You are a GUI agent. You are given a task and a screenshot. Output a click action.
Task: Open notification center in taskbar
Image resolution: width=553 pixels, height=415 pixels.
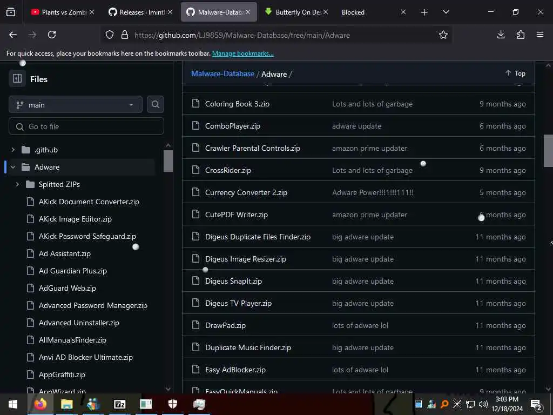536,404
